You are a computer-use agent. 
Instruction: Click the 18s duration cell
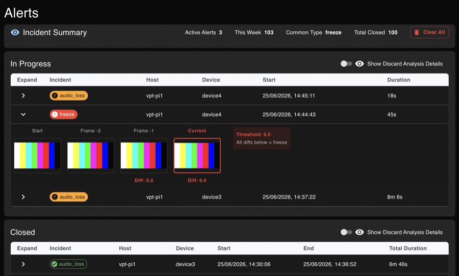coord(391,96)
